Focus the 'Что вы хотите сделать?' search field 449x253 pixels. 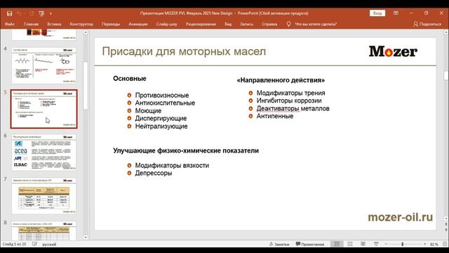tap(316, 24)
